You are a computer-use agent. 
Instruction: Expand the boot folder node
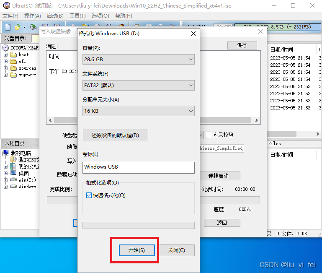(6, 55)
